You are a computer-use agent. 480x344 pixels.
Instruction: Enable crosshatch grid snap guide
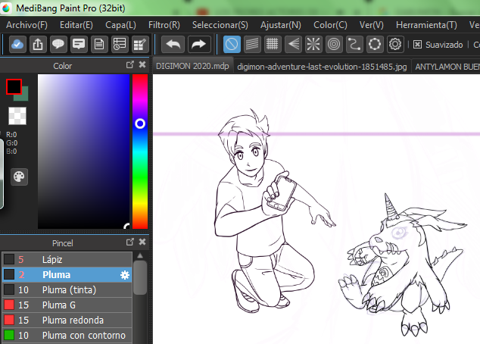pos(273,45)
